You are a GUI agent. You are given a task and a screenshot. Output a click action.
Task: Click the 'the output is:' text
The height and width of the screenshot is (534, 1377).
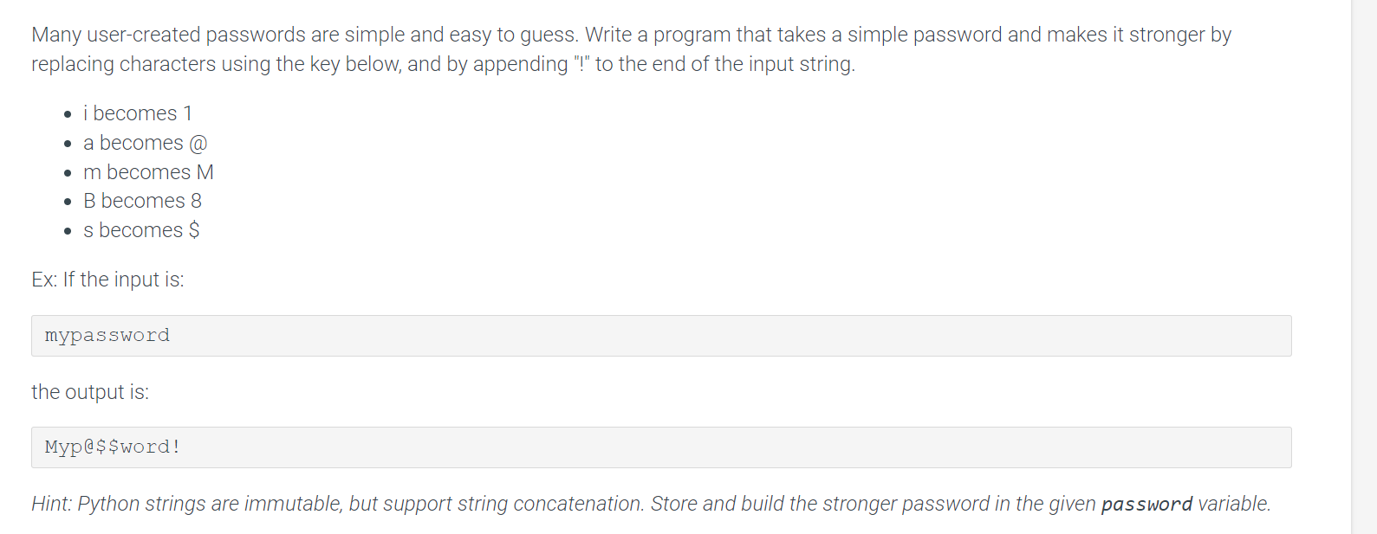(90, 392)
